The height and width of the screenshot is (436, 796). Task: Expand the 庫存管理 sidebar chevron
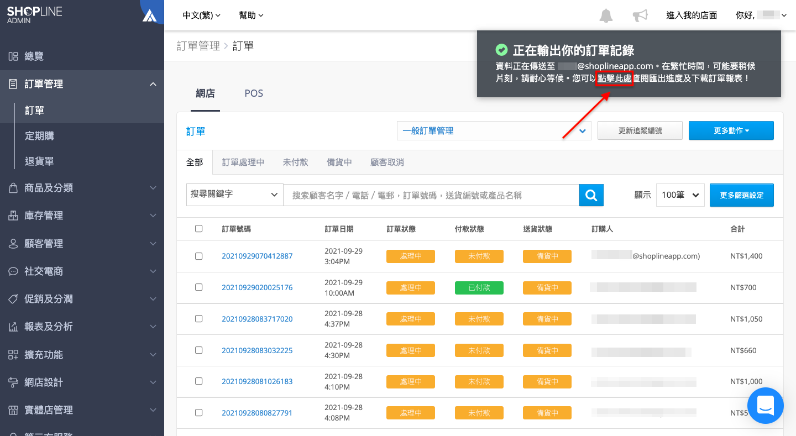(153, 216)
